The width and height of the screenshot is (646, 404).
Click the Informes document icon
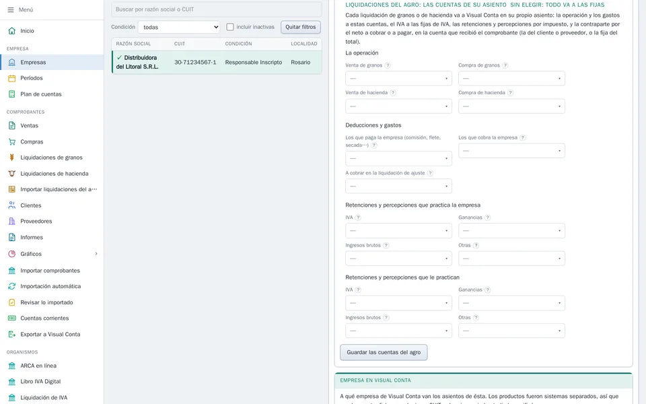point(12,238)
